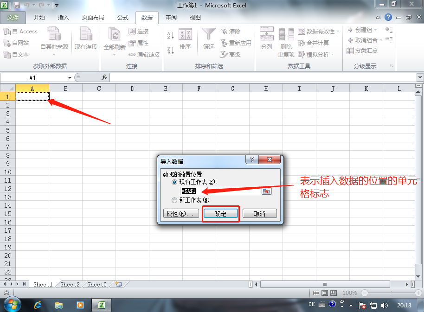This screenshot has height=312, width=424.
Task: Open the Data Validation (数据有效性) dropdown arrow
Action: coord(338,32)
